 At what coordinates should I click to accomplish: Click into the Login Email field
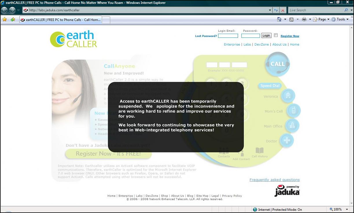[x=228, y=36]
